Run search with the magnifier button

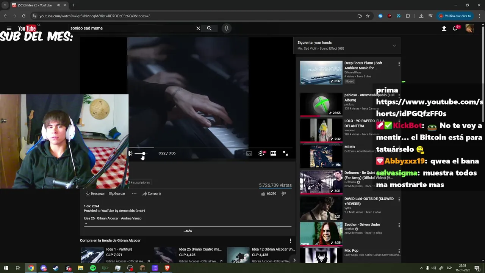tap(209, 28)
